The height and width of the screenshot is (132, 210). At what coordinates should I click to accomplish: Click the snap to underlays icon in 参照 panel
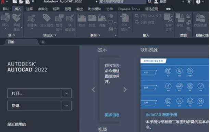click(111, 29)
